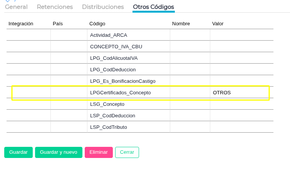Click the LPG_CodAlicuotaIVA code cell

pos(129,58)
